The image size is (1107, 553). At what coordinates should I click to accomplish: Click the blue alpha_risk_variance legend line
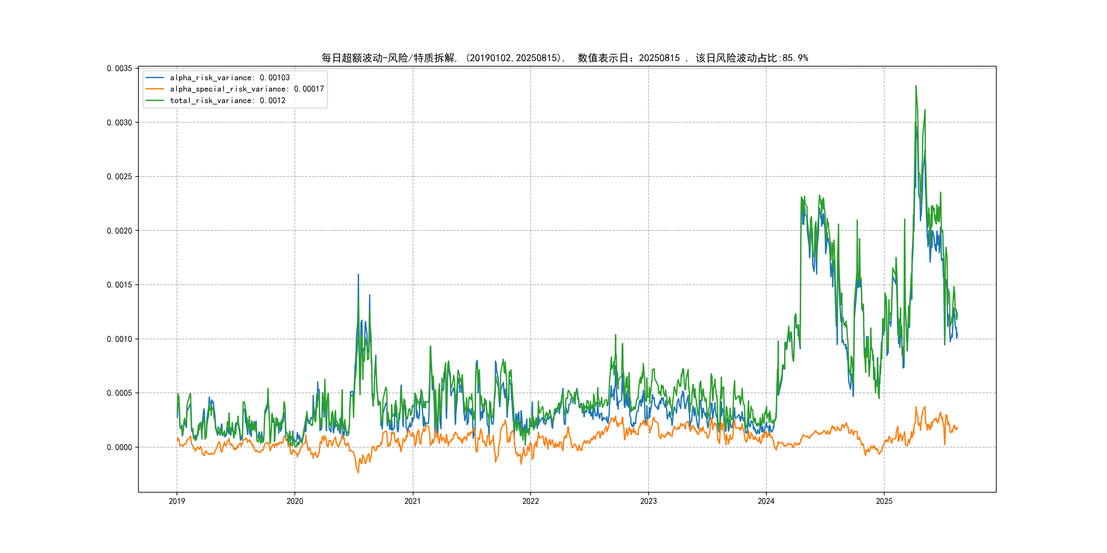(x=155, y=78)
